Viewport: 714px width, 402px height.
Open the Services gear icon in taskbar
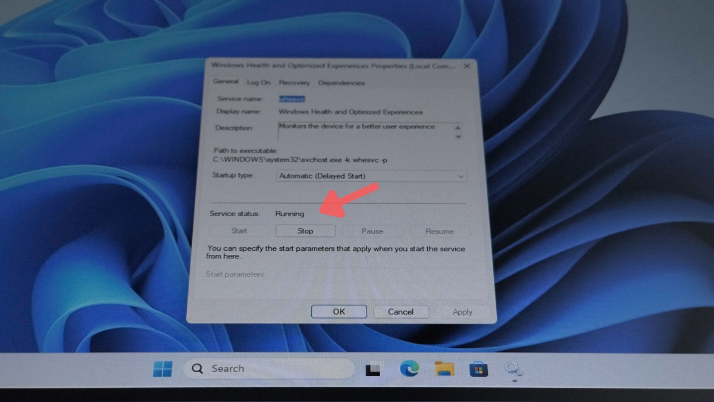coord(513,370)
